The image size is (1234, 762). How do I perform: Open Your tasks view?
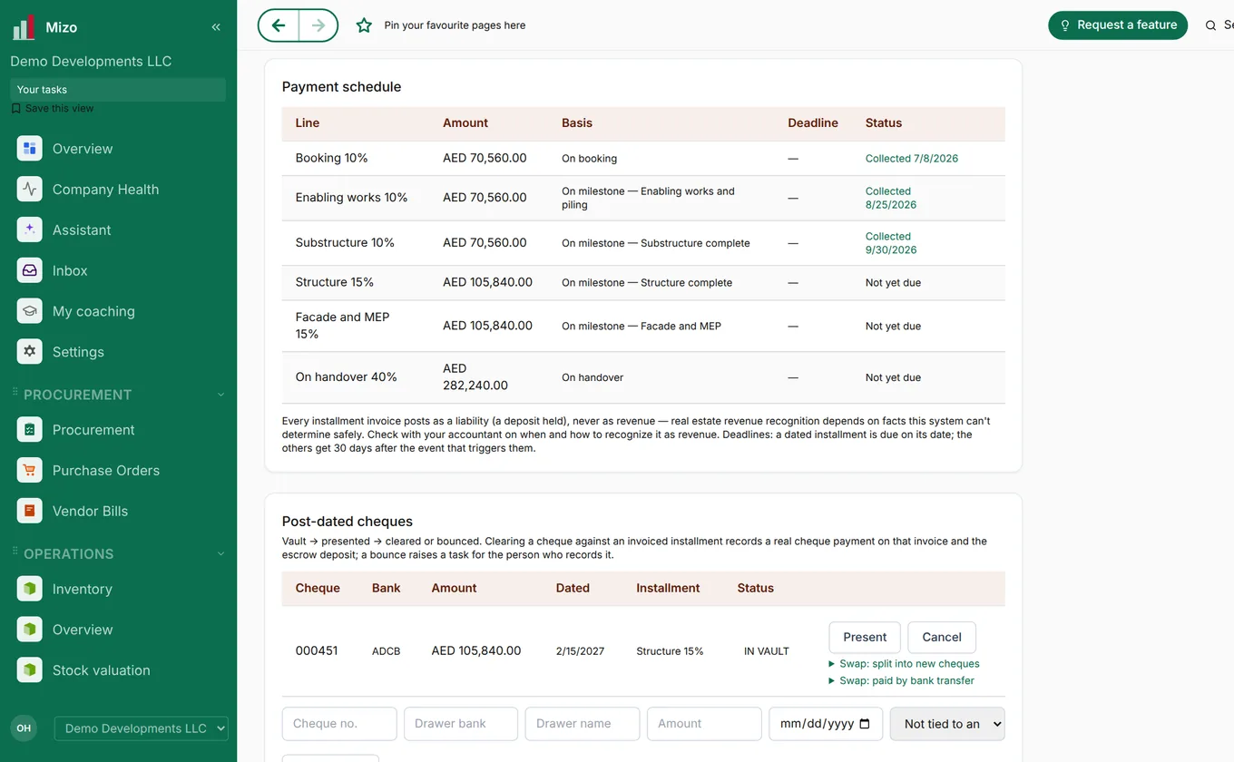[118, 90]
